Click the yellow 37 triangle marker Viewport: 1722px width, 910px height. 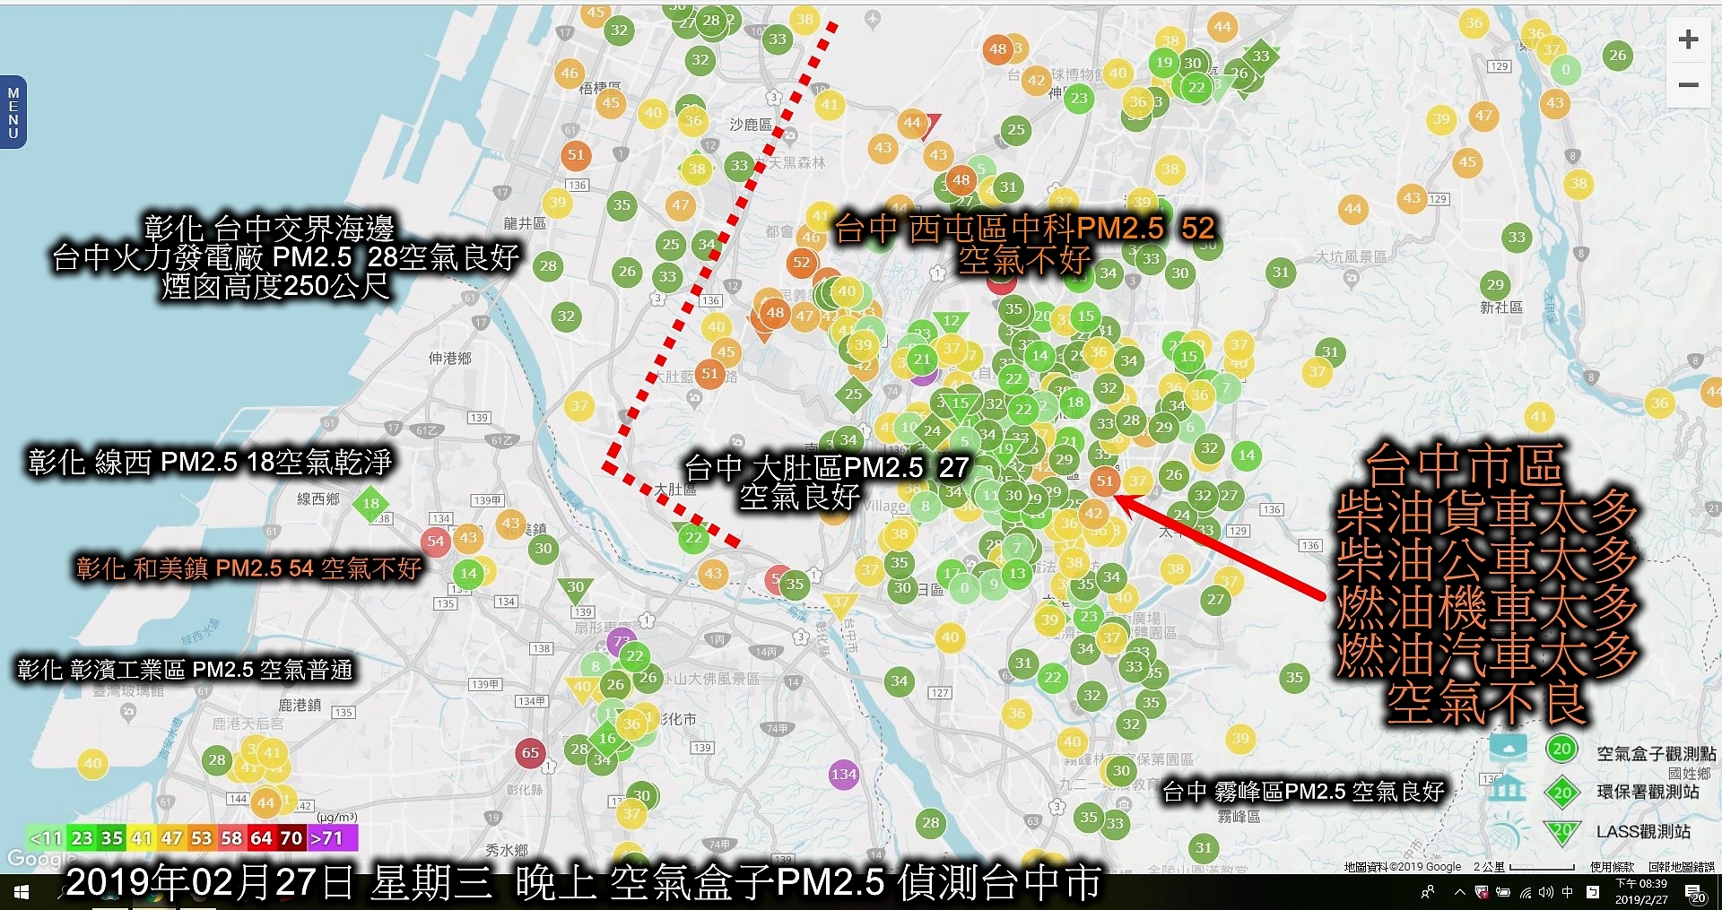pos(840,603)
